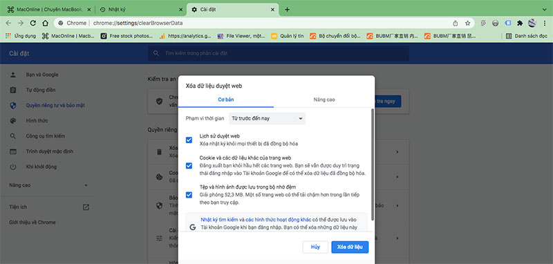The image size is (553, 264).
Task: Close the Cài đặt tab
Action: click(272, 10)
